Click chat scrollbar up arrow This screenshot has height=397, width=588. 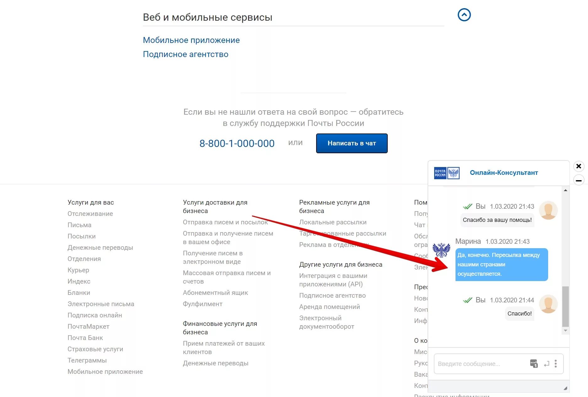[565, 191]
